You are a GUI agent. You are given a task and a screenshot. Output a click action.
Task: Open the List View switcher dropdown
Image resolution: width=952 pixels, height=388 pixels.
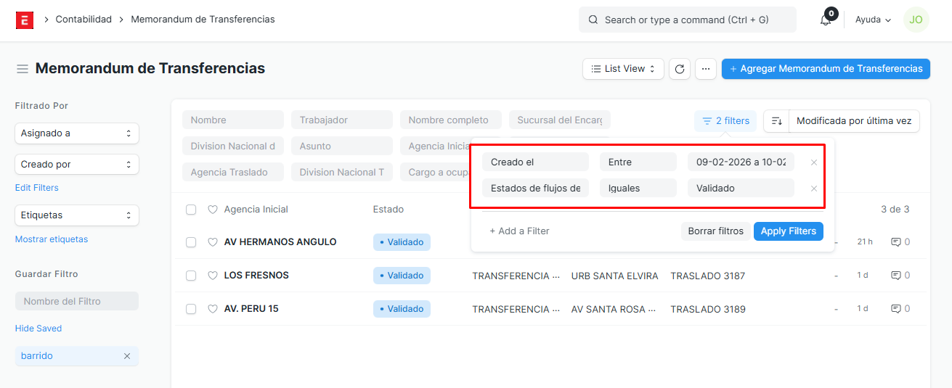click(x=623, y=69)
